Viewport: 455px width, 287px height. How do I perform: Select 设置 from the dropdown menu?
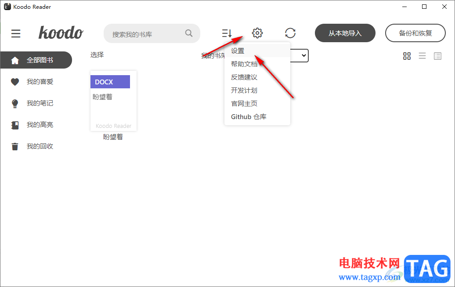pyautogui.click(x=257, y=51)
